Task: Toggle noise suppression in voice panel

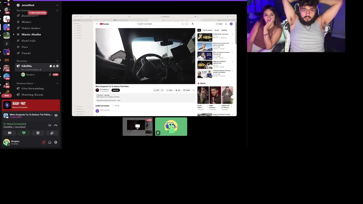Action: 50,125
